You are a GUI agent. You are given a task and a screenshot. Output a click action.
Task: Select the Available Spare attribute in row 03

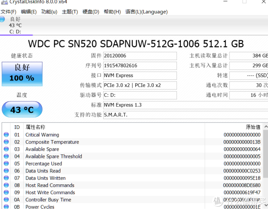click(42, 149)
